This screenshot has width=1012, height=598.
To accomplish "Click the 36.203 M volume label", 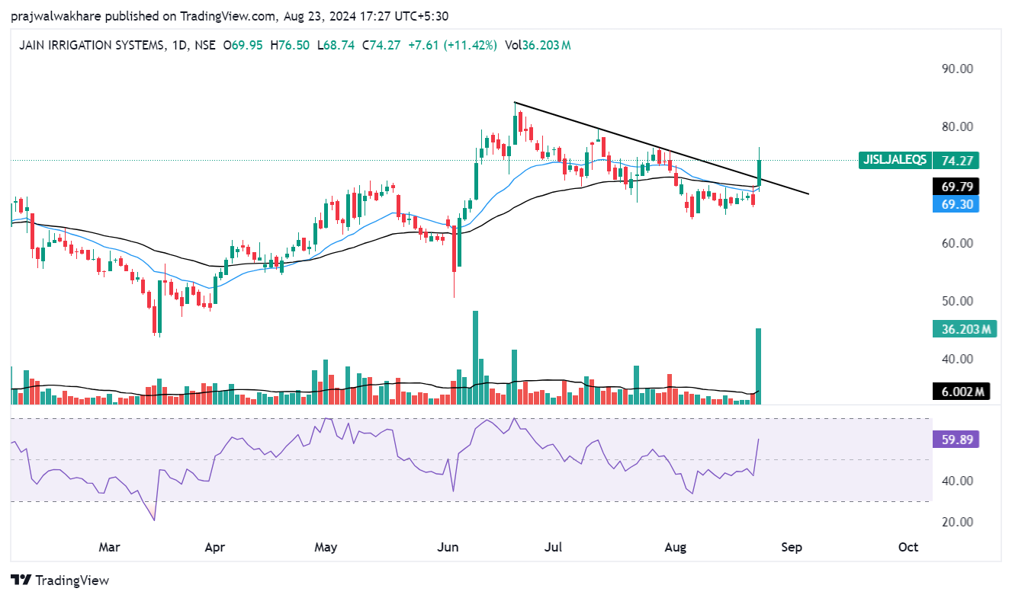I will (x=965, y=329).
